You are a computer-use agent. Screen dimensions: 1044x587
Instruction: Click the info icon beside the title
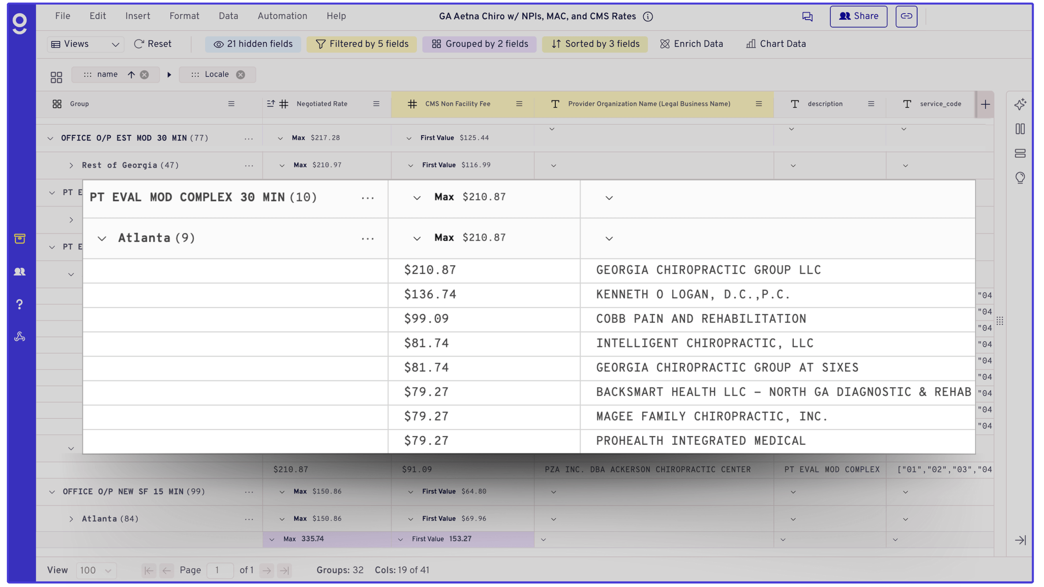[648, 16]
